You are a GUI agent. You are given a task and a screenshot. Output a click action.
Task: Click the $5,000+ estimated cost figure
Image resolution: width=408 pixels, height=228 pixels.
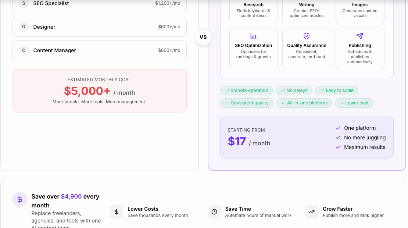pyautogui.click(x=87, y=91)
